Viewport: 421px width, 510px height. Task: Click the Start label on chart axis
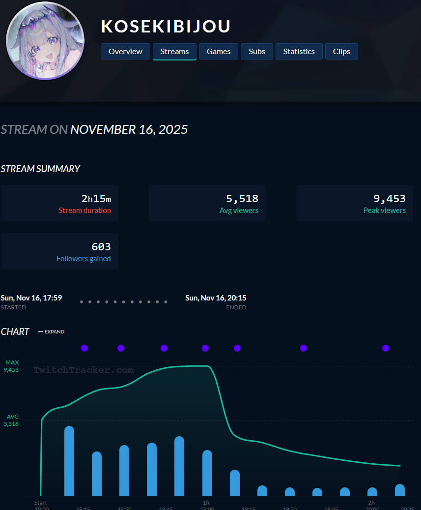point(41,503)
